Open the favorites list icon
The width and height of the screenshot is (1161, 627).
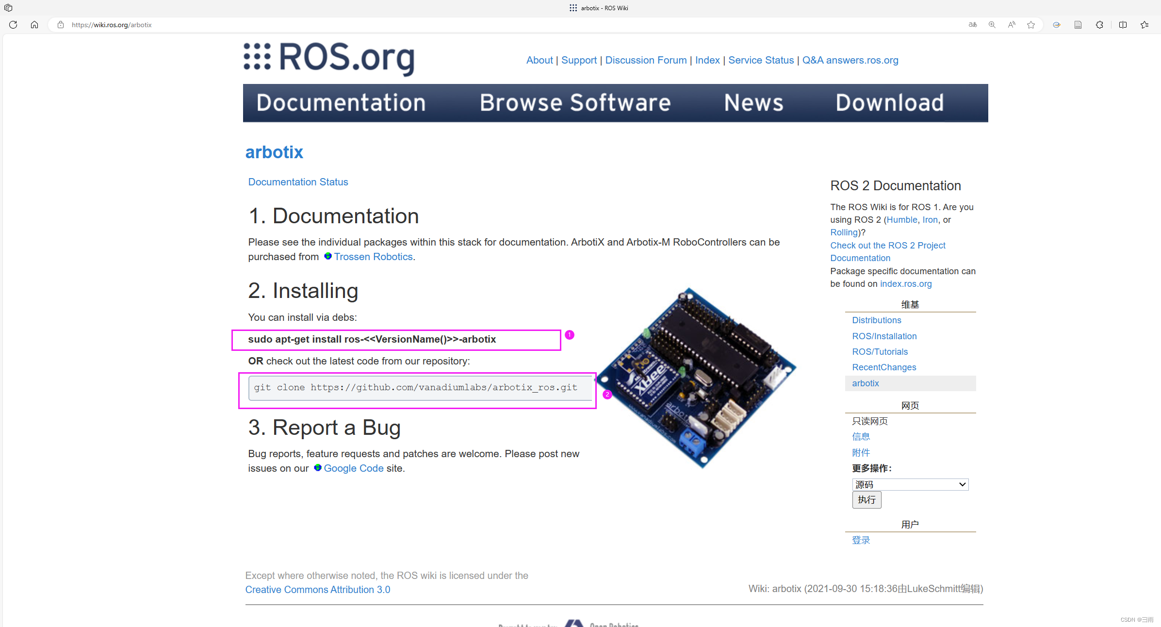click(x=1145, y=25)
